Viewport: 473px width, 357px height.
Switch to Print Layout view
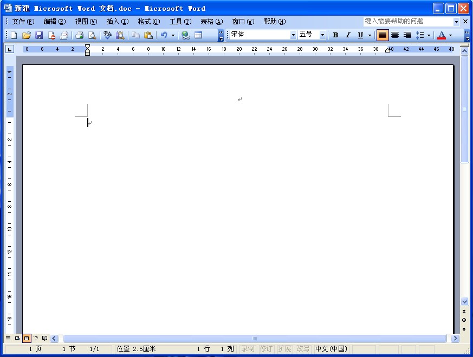click(27, 338)
